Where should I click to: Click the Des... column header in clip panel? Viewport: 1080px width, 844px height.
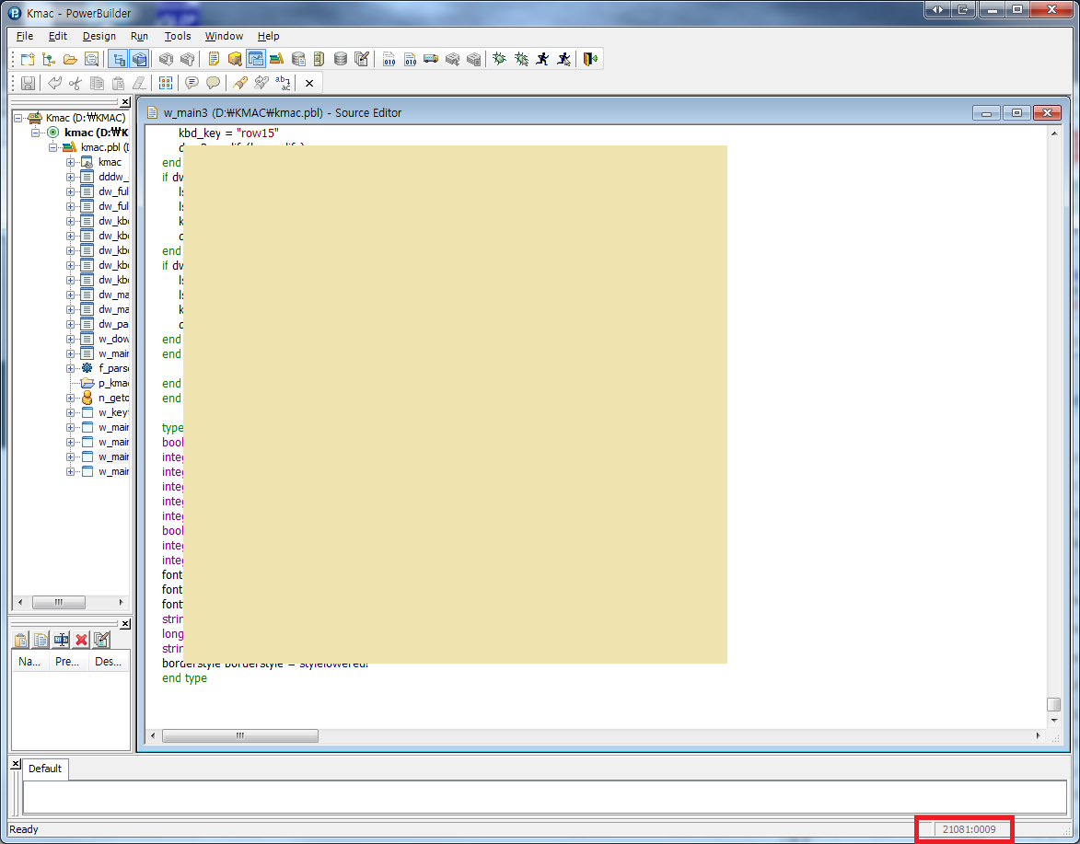pyautogui.click(x=109, y=662)
